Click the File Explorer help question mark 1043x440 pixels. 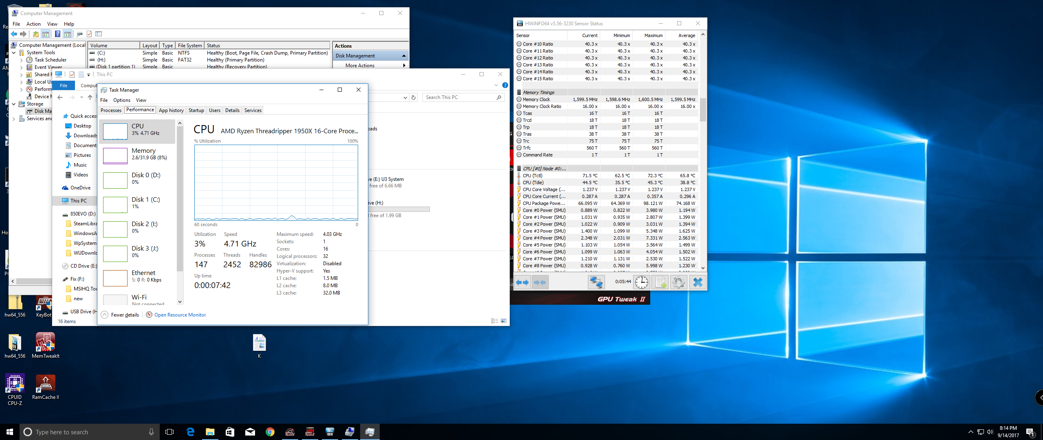pos(505,85)
